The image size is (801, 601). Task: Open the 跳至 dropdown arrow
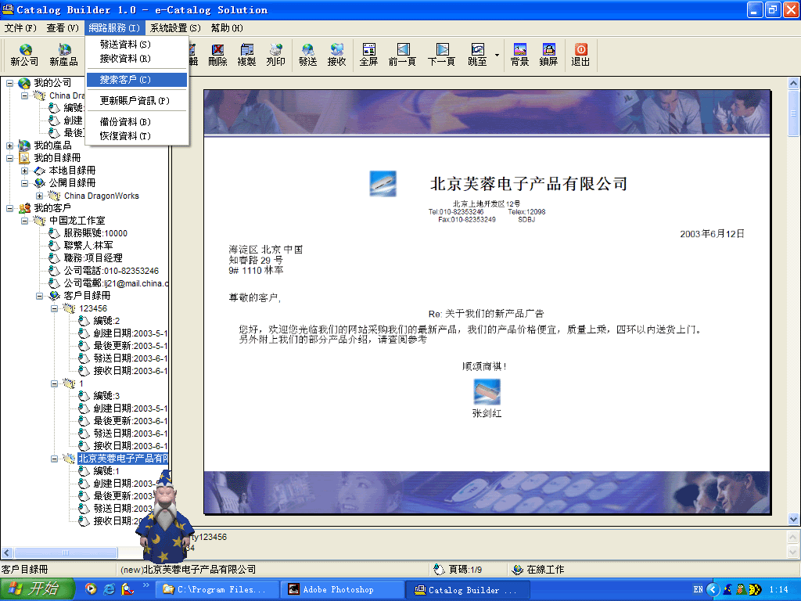(497, 55)
